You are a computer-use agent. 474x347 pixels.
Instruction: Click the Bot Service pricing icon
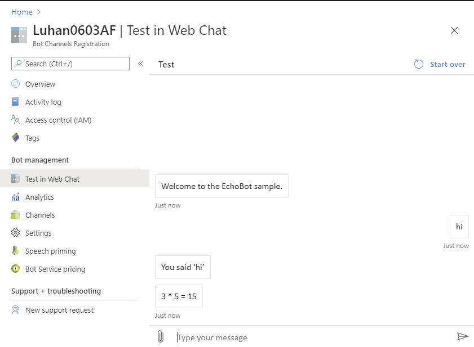pyautogui.click(x=15, y=269)
